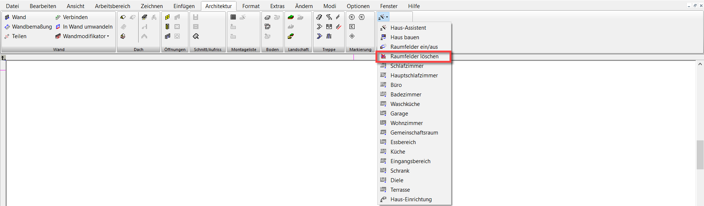Choose Garage in the dropdown list

tap(414, 114)
